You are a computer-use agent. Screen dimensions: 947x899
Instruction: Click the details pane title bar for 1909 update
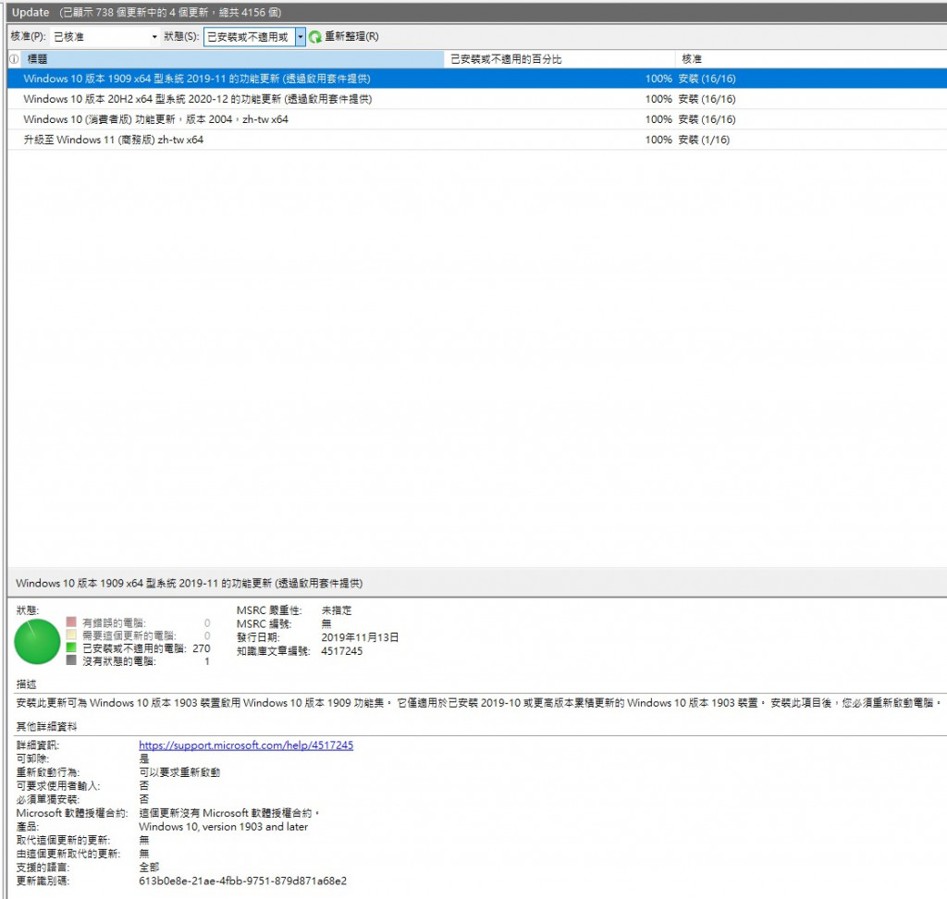pos(477,583)
